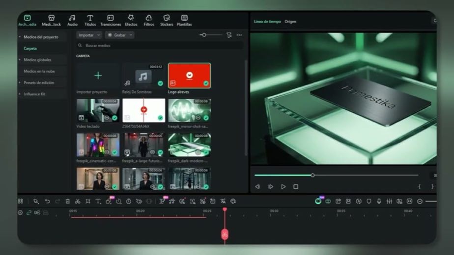Click the preview playback progress slider
The width and height of the screenshot is (454, 255).
click(336, 175)
